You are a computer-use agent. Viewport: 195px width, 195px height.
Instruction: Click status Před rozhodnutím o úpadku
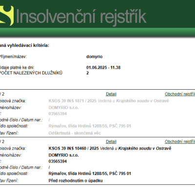pyautogui.click(x=76, y=181)
